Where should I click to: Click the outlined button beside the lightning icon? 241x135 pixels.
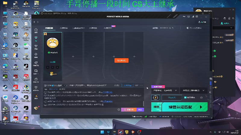tap(172, 97)
